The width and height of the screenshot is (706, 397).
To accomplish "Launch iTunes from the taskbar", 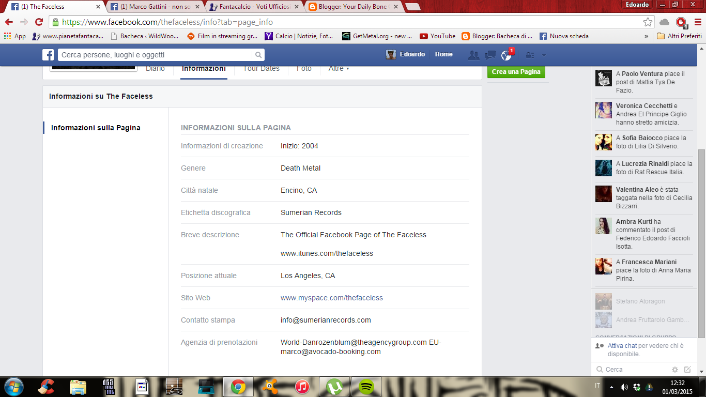I will pyautogui.click(x=302, y=387).
